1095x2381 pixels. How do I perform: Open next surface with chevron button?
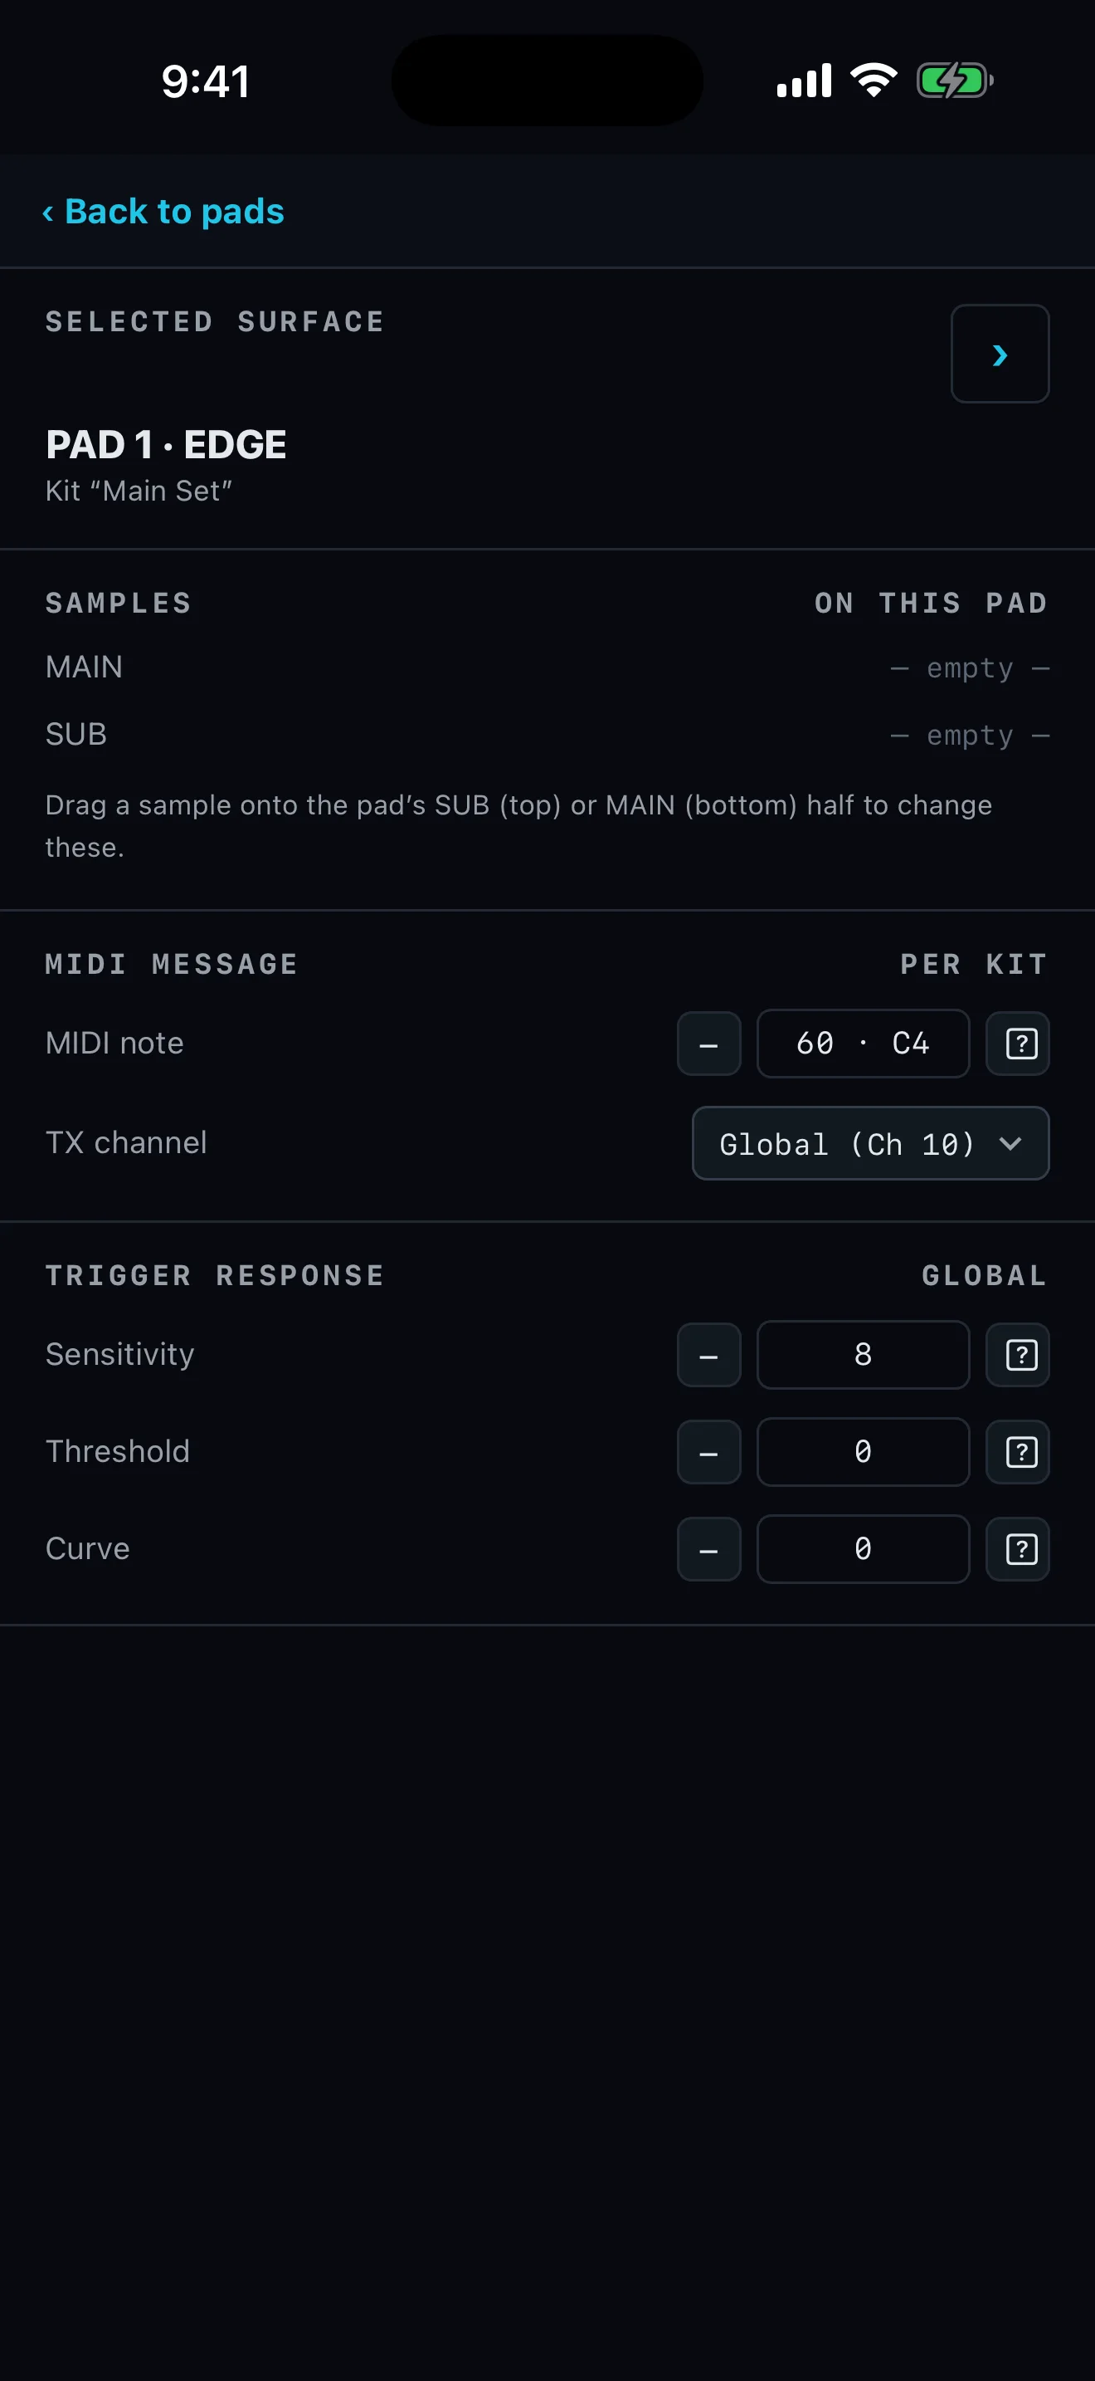[1000, 354]
